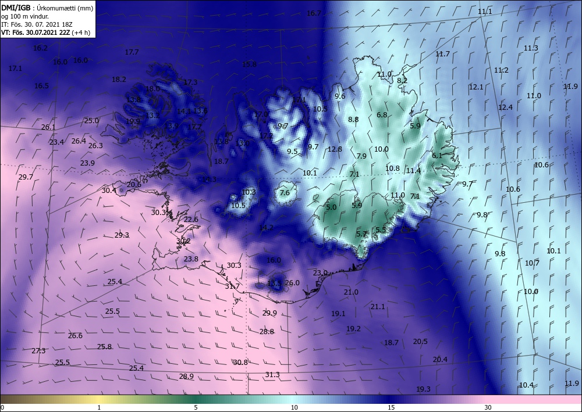Image resolution: width=582 pixels, height=412 pixels.
Task: Click the map value 31.7
Action: tap(232, 286)
